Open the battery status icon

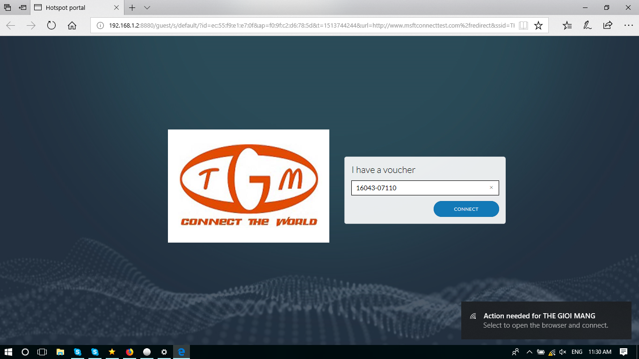[x=541, y=352]
